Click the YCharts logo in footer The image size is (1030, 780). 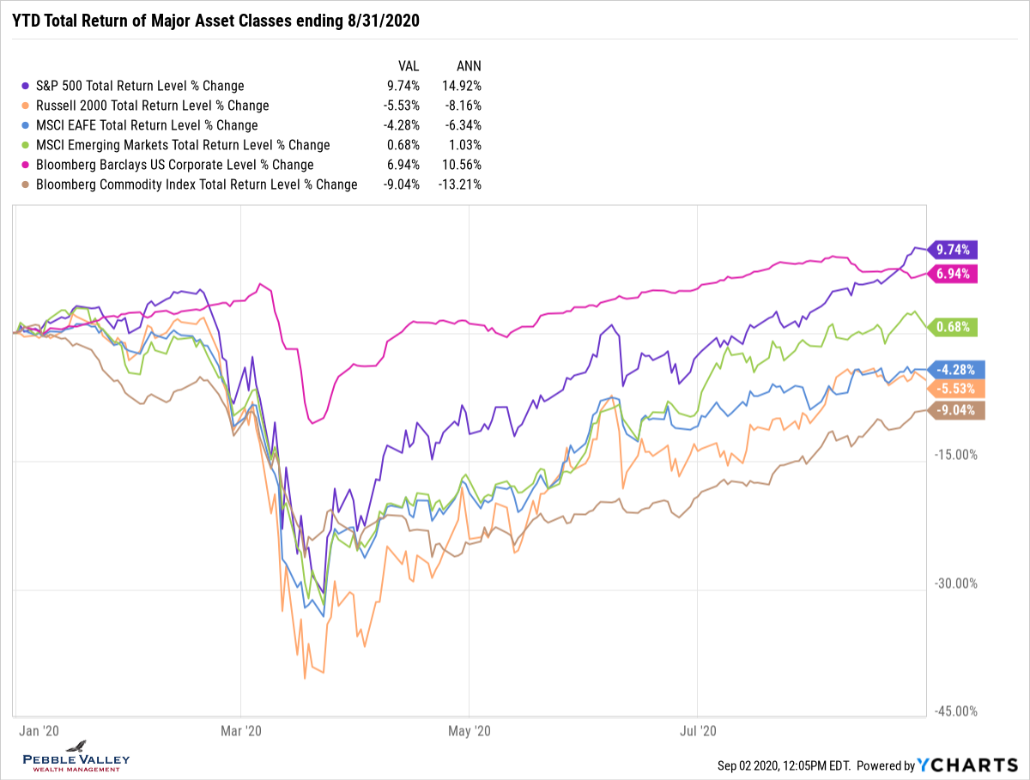[970, 765]
